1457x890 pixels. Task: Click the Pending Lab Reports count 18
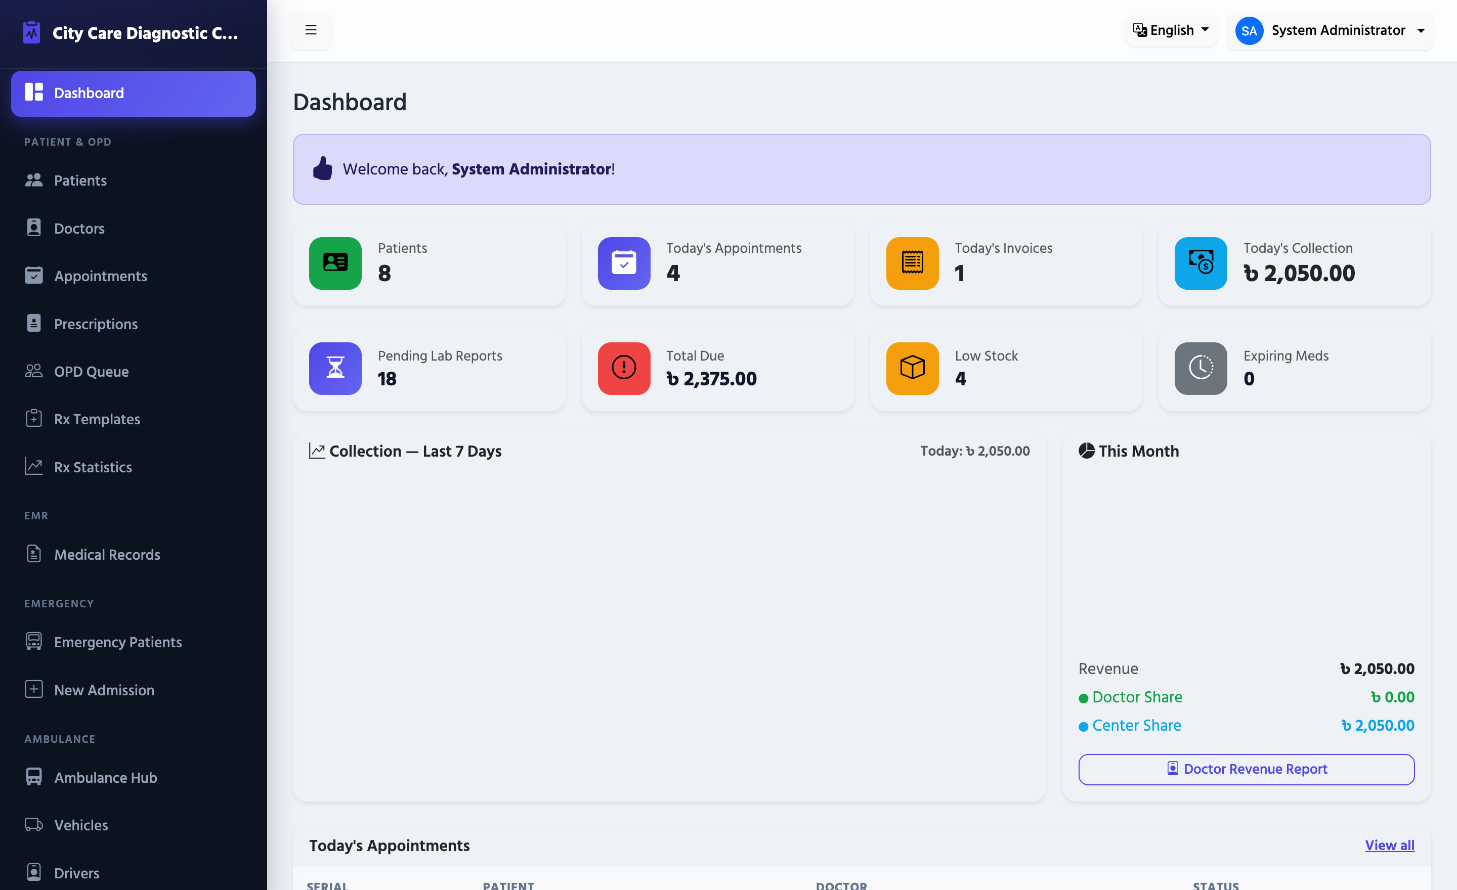pos(387,378)
